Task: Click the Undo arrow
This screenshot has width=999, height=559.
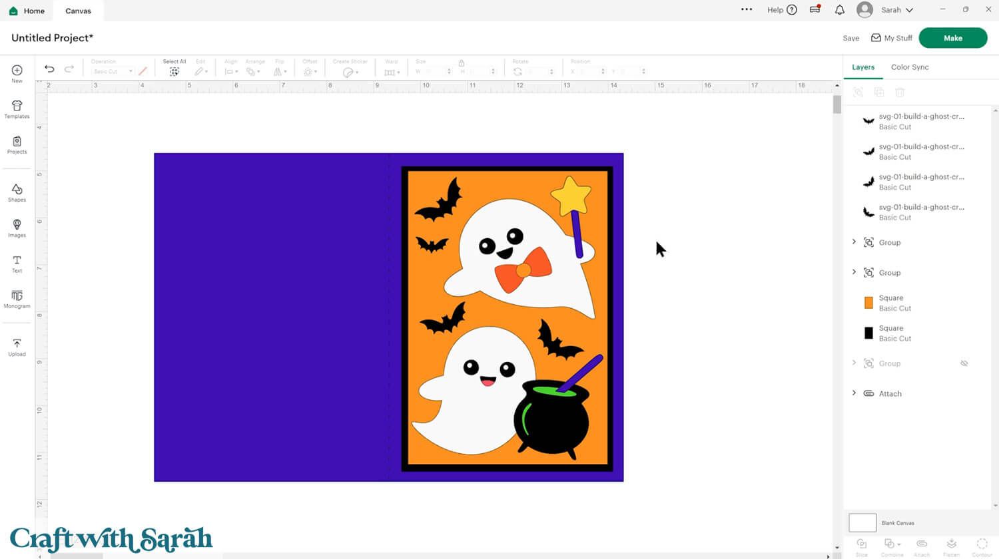Action: (49, 69)
